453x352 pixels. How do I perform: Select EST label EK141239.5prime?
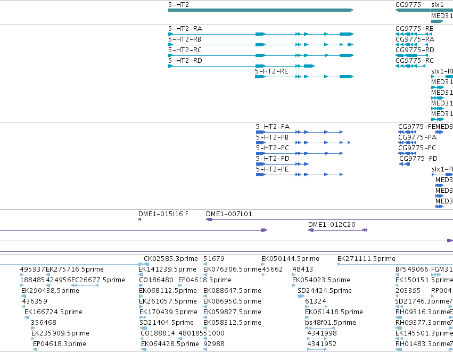click(x=167, y=269)
